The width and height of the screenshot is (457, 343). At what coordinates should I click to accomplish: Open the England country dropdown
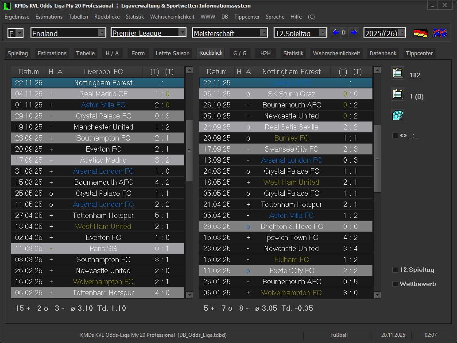click(x=102, y=33)
